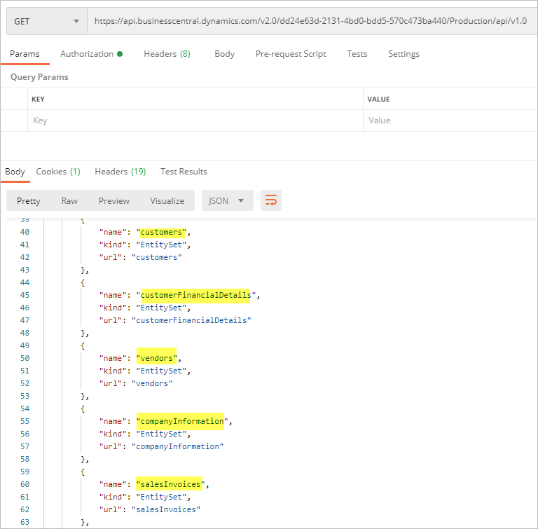538x529 pixels.
Task: Open the request Body tab
Action: pos(224,54)
